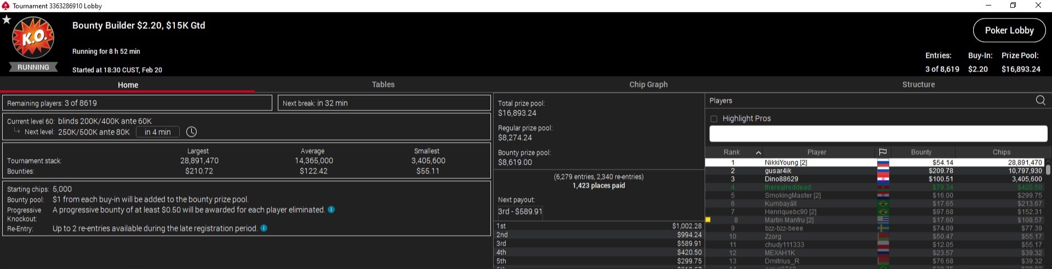Select player chudy111333 row
Screen dimensions: 1052x269
[x=875, y=245]
